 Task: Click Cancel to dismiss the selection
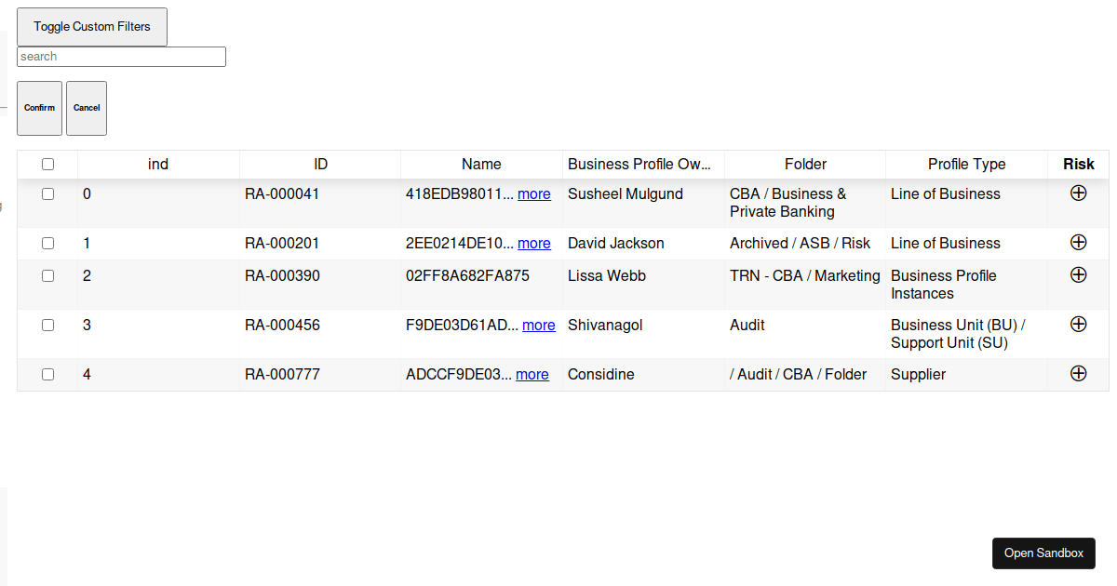coord(86,108)
